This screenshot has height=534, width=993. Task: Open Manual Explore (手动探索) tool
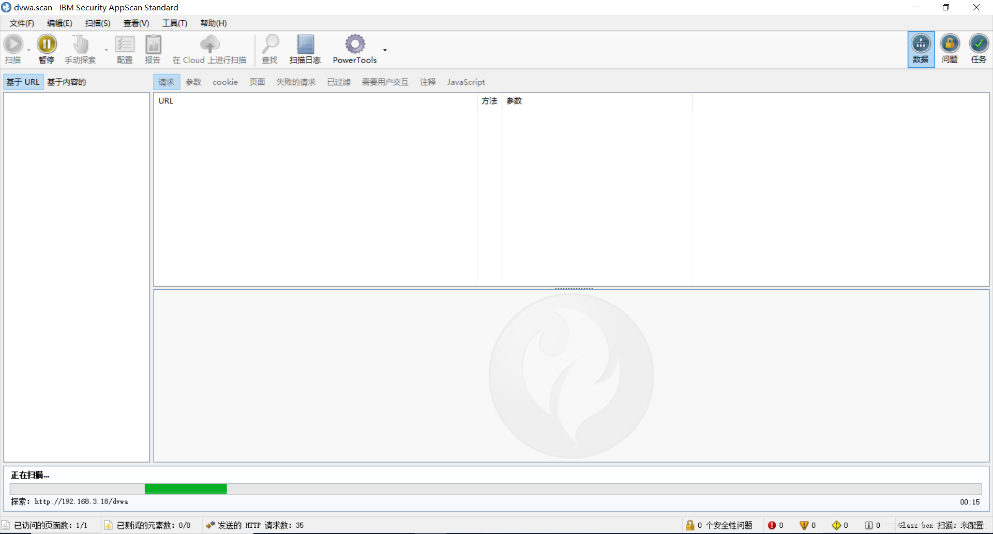coord(80,49)
